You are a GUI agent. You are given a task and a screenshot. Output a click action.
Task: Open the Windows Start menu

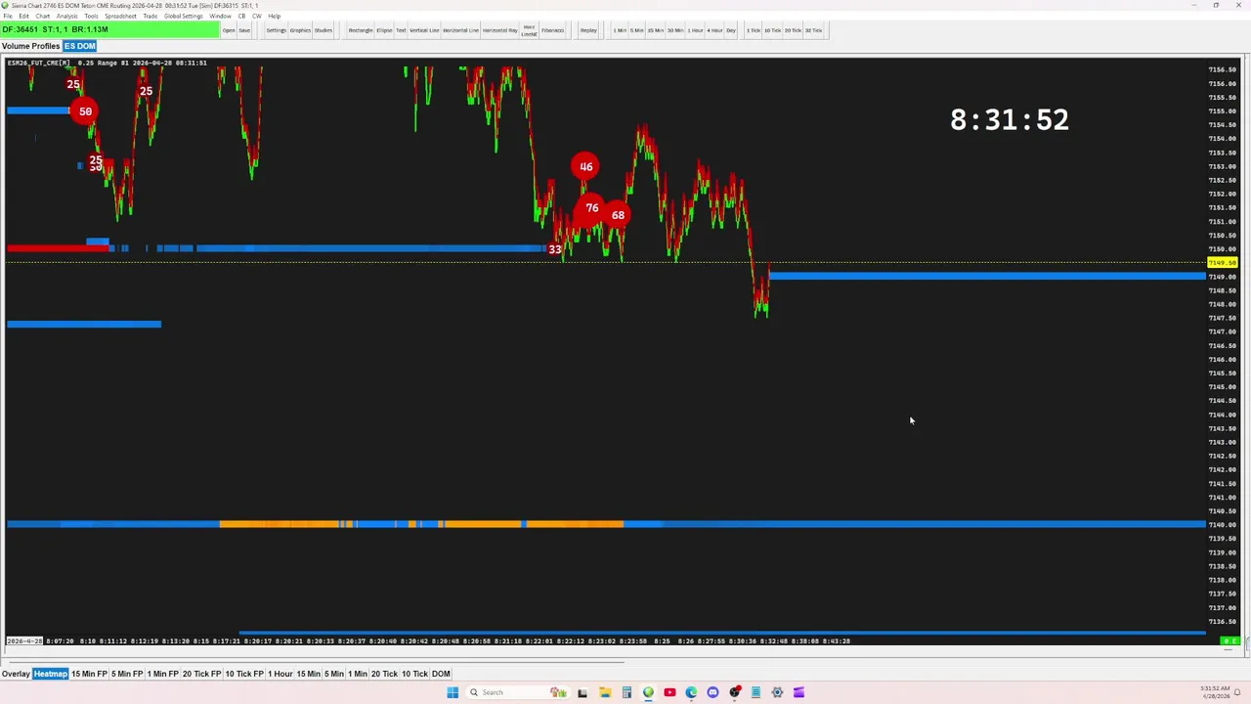tap(453, 692)
